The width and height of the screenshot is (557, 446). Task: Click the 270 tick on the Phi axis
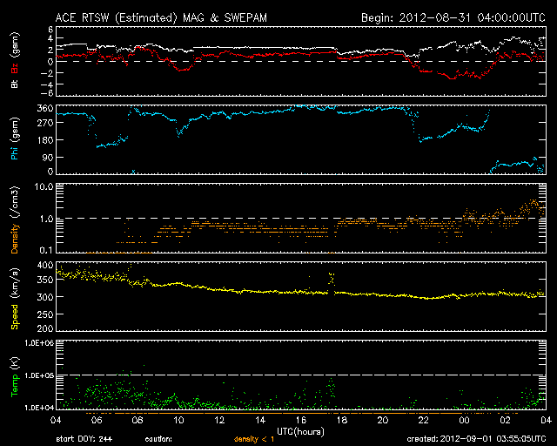coord(45,123)
